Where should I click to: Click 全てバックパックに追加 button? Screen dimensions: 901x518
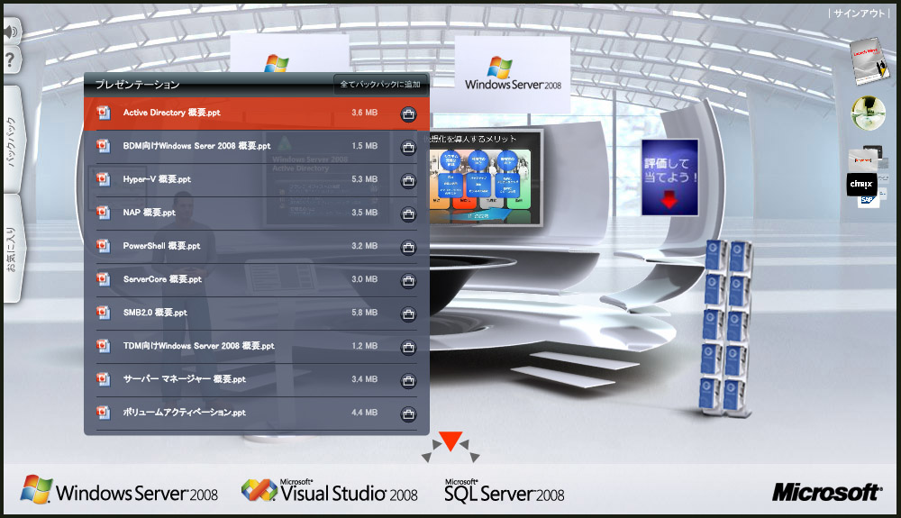point(380,84)
